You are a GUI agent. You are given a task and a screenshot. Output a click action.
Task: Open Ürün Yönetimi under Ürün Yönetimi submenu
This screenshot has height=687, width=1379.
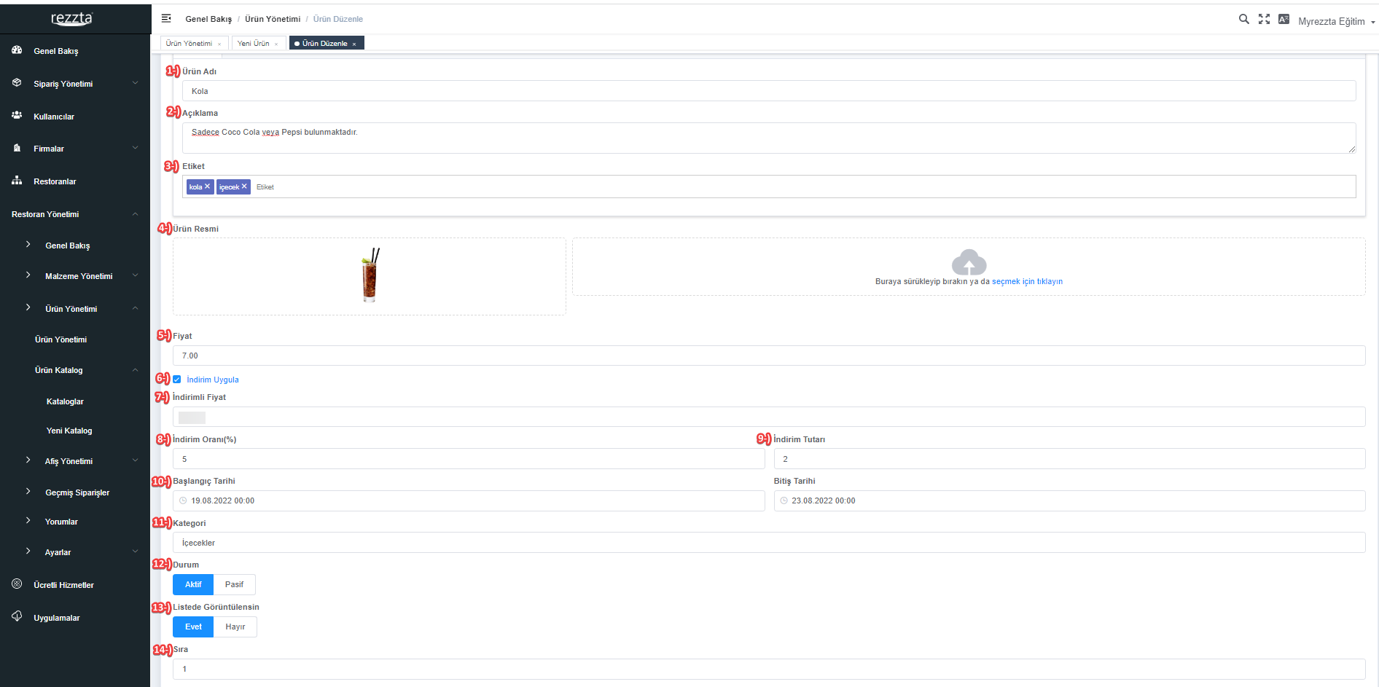[x=60, y=339]
